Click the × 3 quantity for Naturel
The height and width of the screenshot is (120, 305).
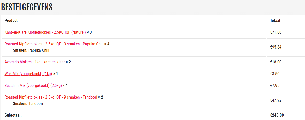pos(89,32)
